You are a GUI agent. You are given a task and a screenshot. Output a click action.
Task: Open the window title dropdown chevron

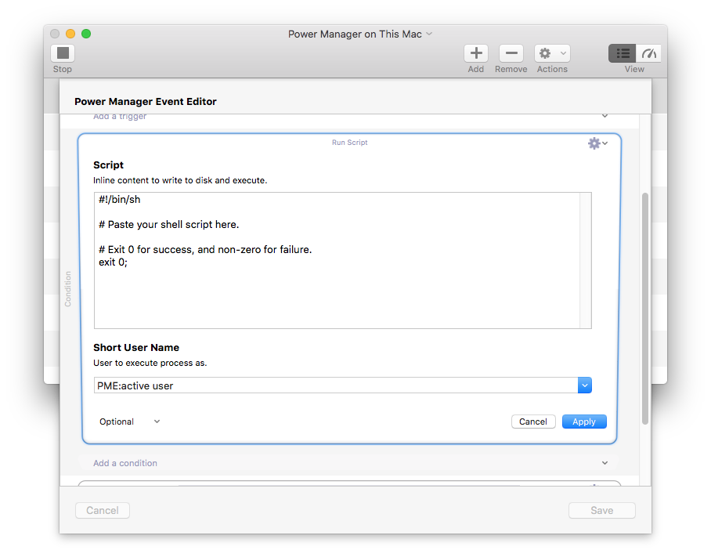tap(429, 34)
